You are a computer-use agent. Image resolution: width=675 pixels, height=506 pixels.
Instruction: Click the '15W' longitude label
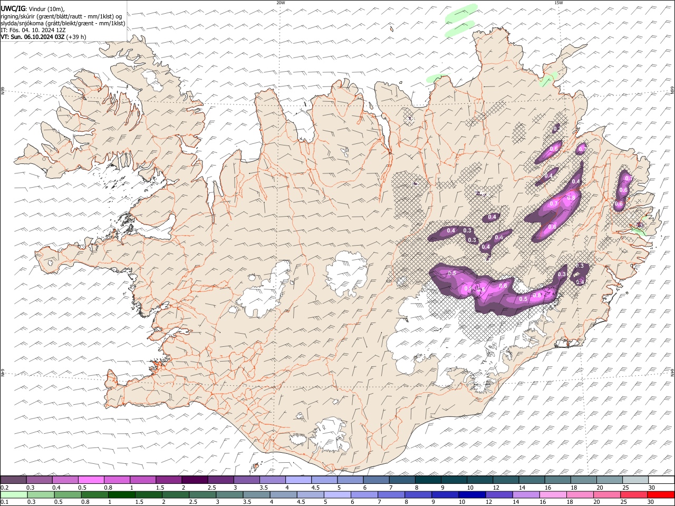point(558,3)
